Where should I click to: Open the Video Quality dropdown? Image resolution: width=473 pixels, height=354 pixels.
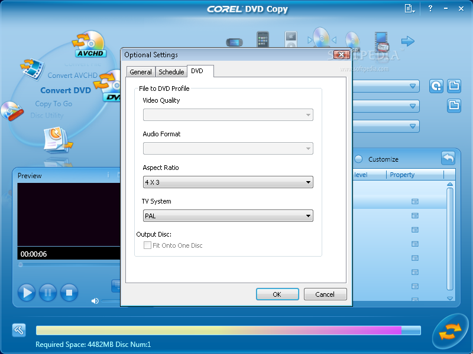[228, 114]
